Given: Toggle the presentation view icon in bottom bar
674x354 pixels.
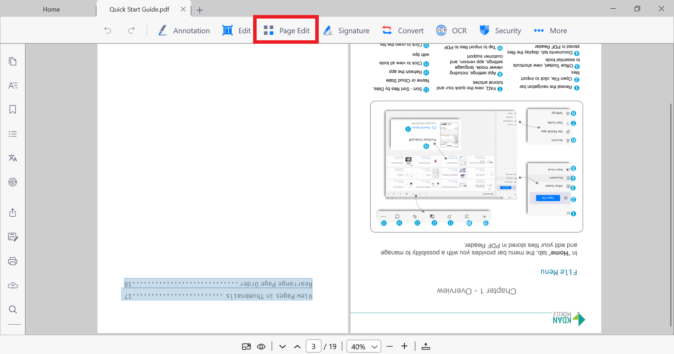Looking at the screenshot, I should [x=246, y=347].
